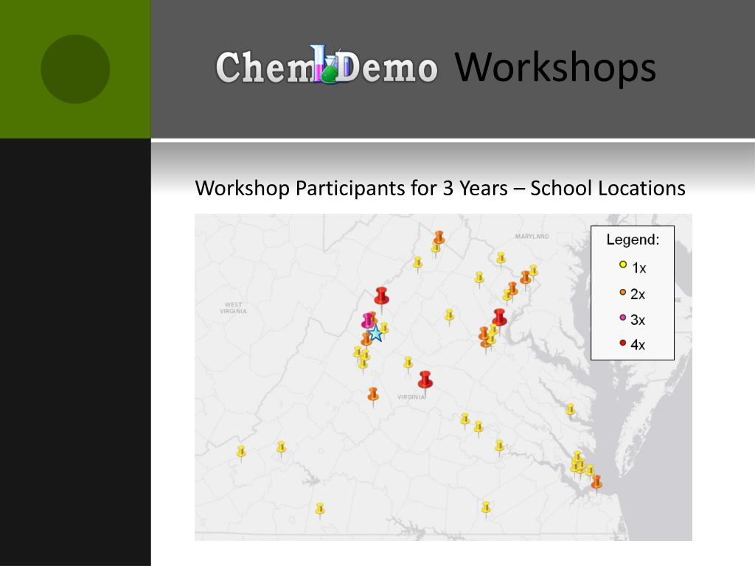Click the westernmost yellow pushpin on the map
This screenshot has width=755, height=566.
click(x=241, y=453)
